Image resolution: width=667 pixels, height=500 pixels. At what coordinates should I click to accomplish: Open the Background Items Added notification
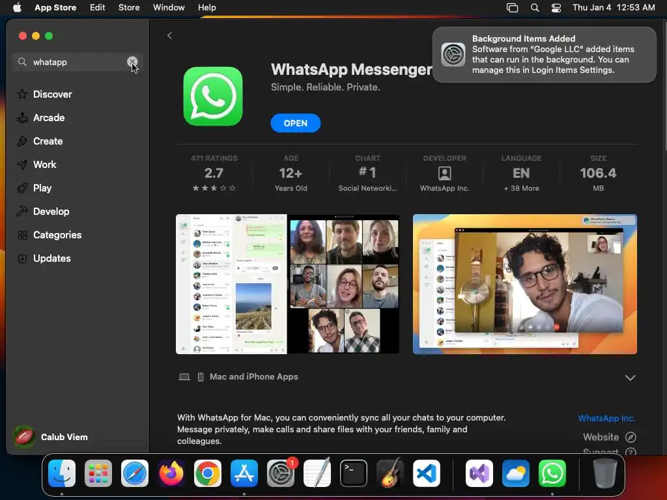[544, 55]
